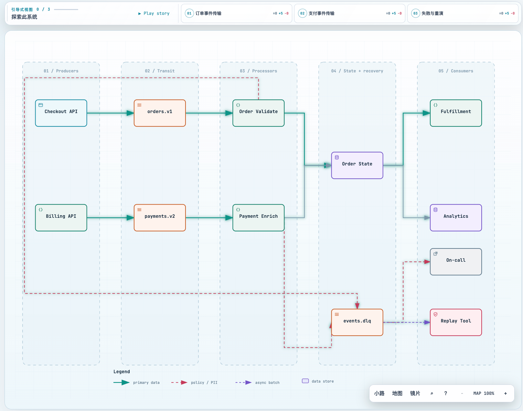Screen dimensions: 523x411
Task: Click the primary data legend arrow
Action: point(122,383)
